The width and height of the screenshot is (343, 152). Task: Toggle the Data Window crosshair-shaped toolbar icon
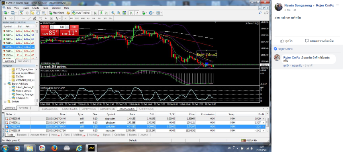click(x=27, y=13)
